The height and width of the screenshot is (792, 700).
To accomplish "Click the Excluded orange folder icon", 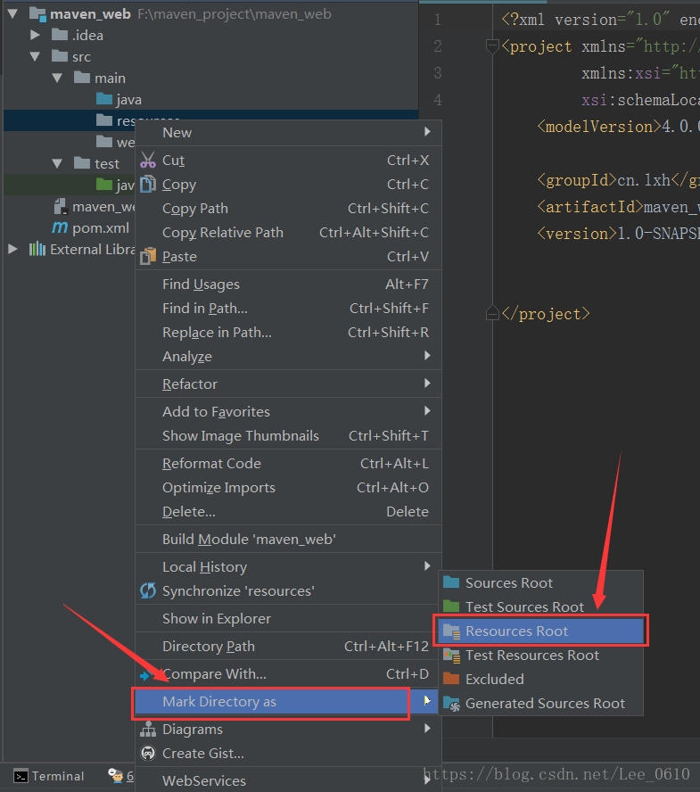I will (x=451, y=680).
